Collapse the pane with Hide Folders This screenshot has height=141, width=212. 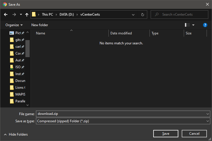(16, 134)
